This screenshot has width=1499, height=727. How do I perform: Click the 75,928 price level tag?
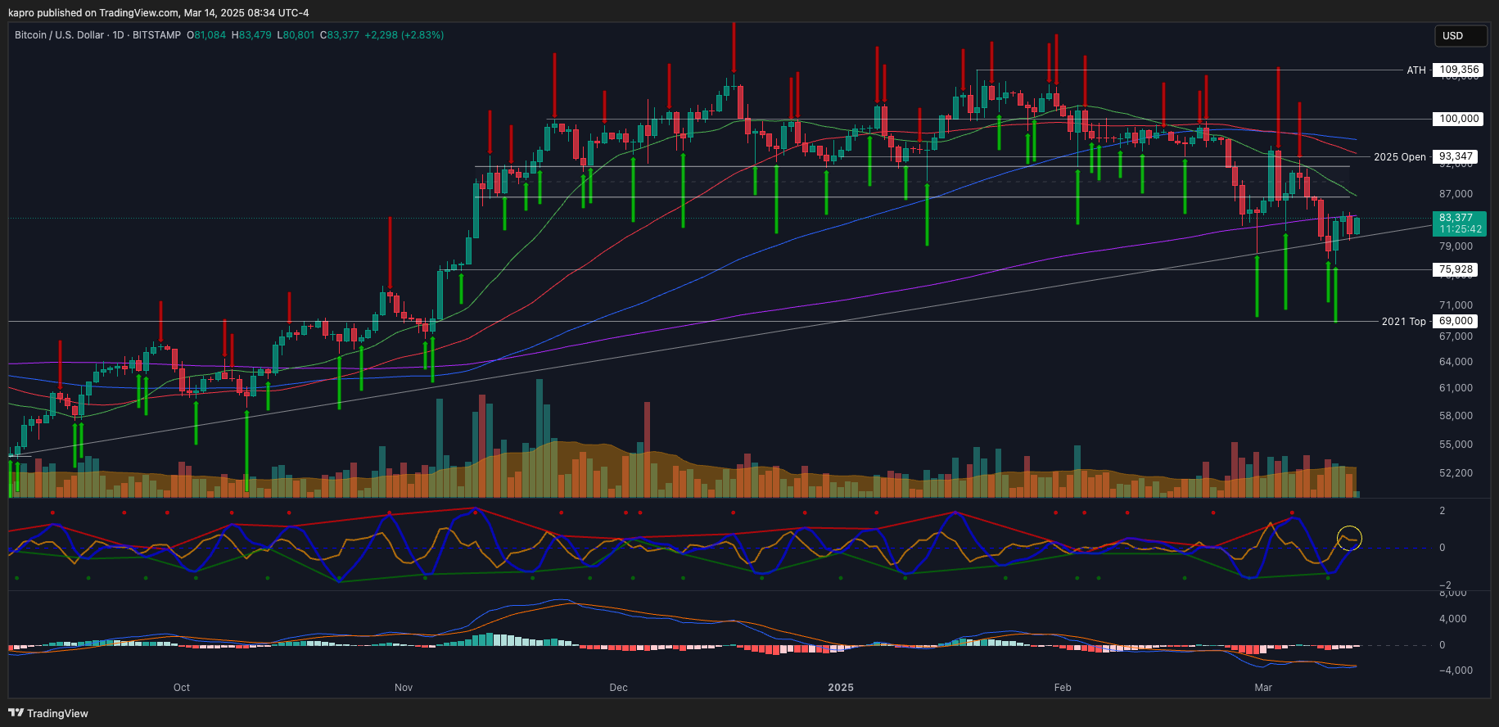(1456, 269)
